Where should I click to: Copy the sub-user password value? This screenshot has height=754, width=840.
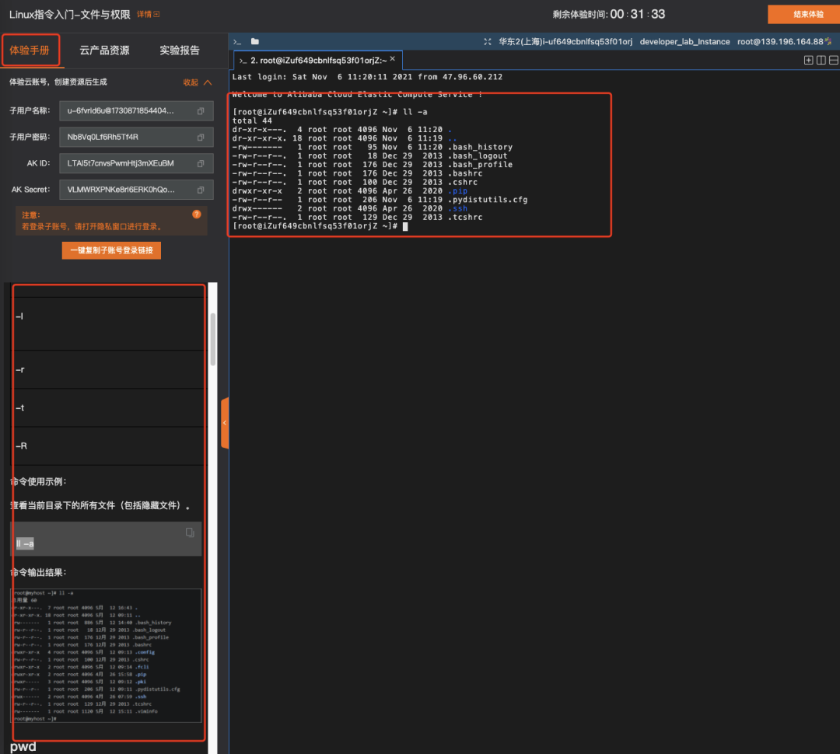point(201,137)
